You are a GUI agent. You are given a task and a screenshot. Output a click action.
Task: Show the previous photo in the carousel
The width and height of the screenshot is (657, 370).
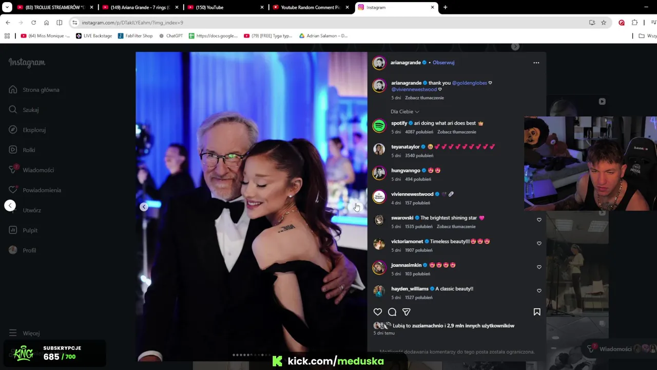[x=144, y=207]
